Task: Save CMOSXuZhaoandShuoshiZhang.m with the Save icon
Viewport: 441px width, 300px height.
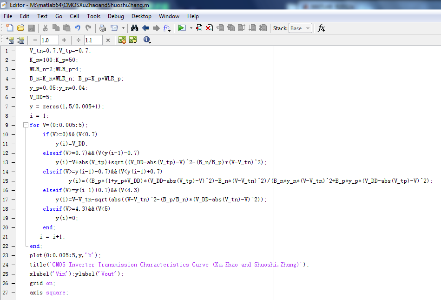Action: pyautogui.click(x=31, y=28)
